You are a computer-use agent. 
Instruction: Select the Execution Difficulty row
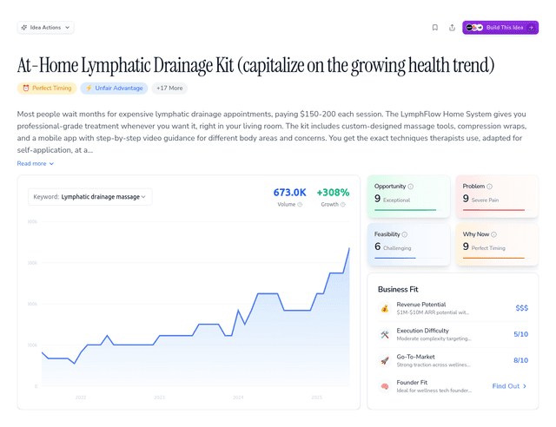[x=453, y=334]
